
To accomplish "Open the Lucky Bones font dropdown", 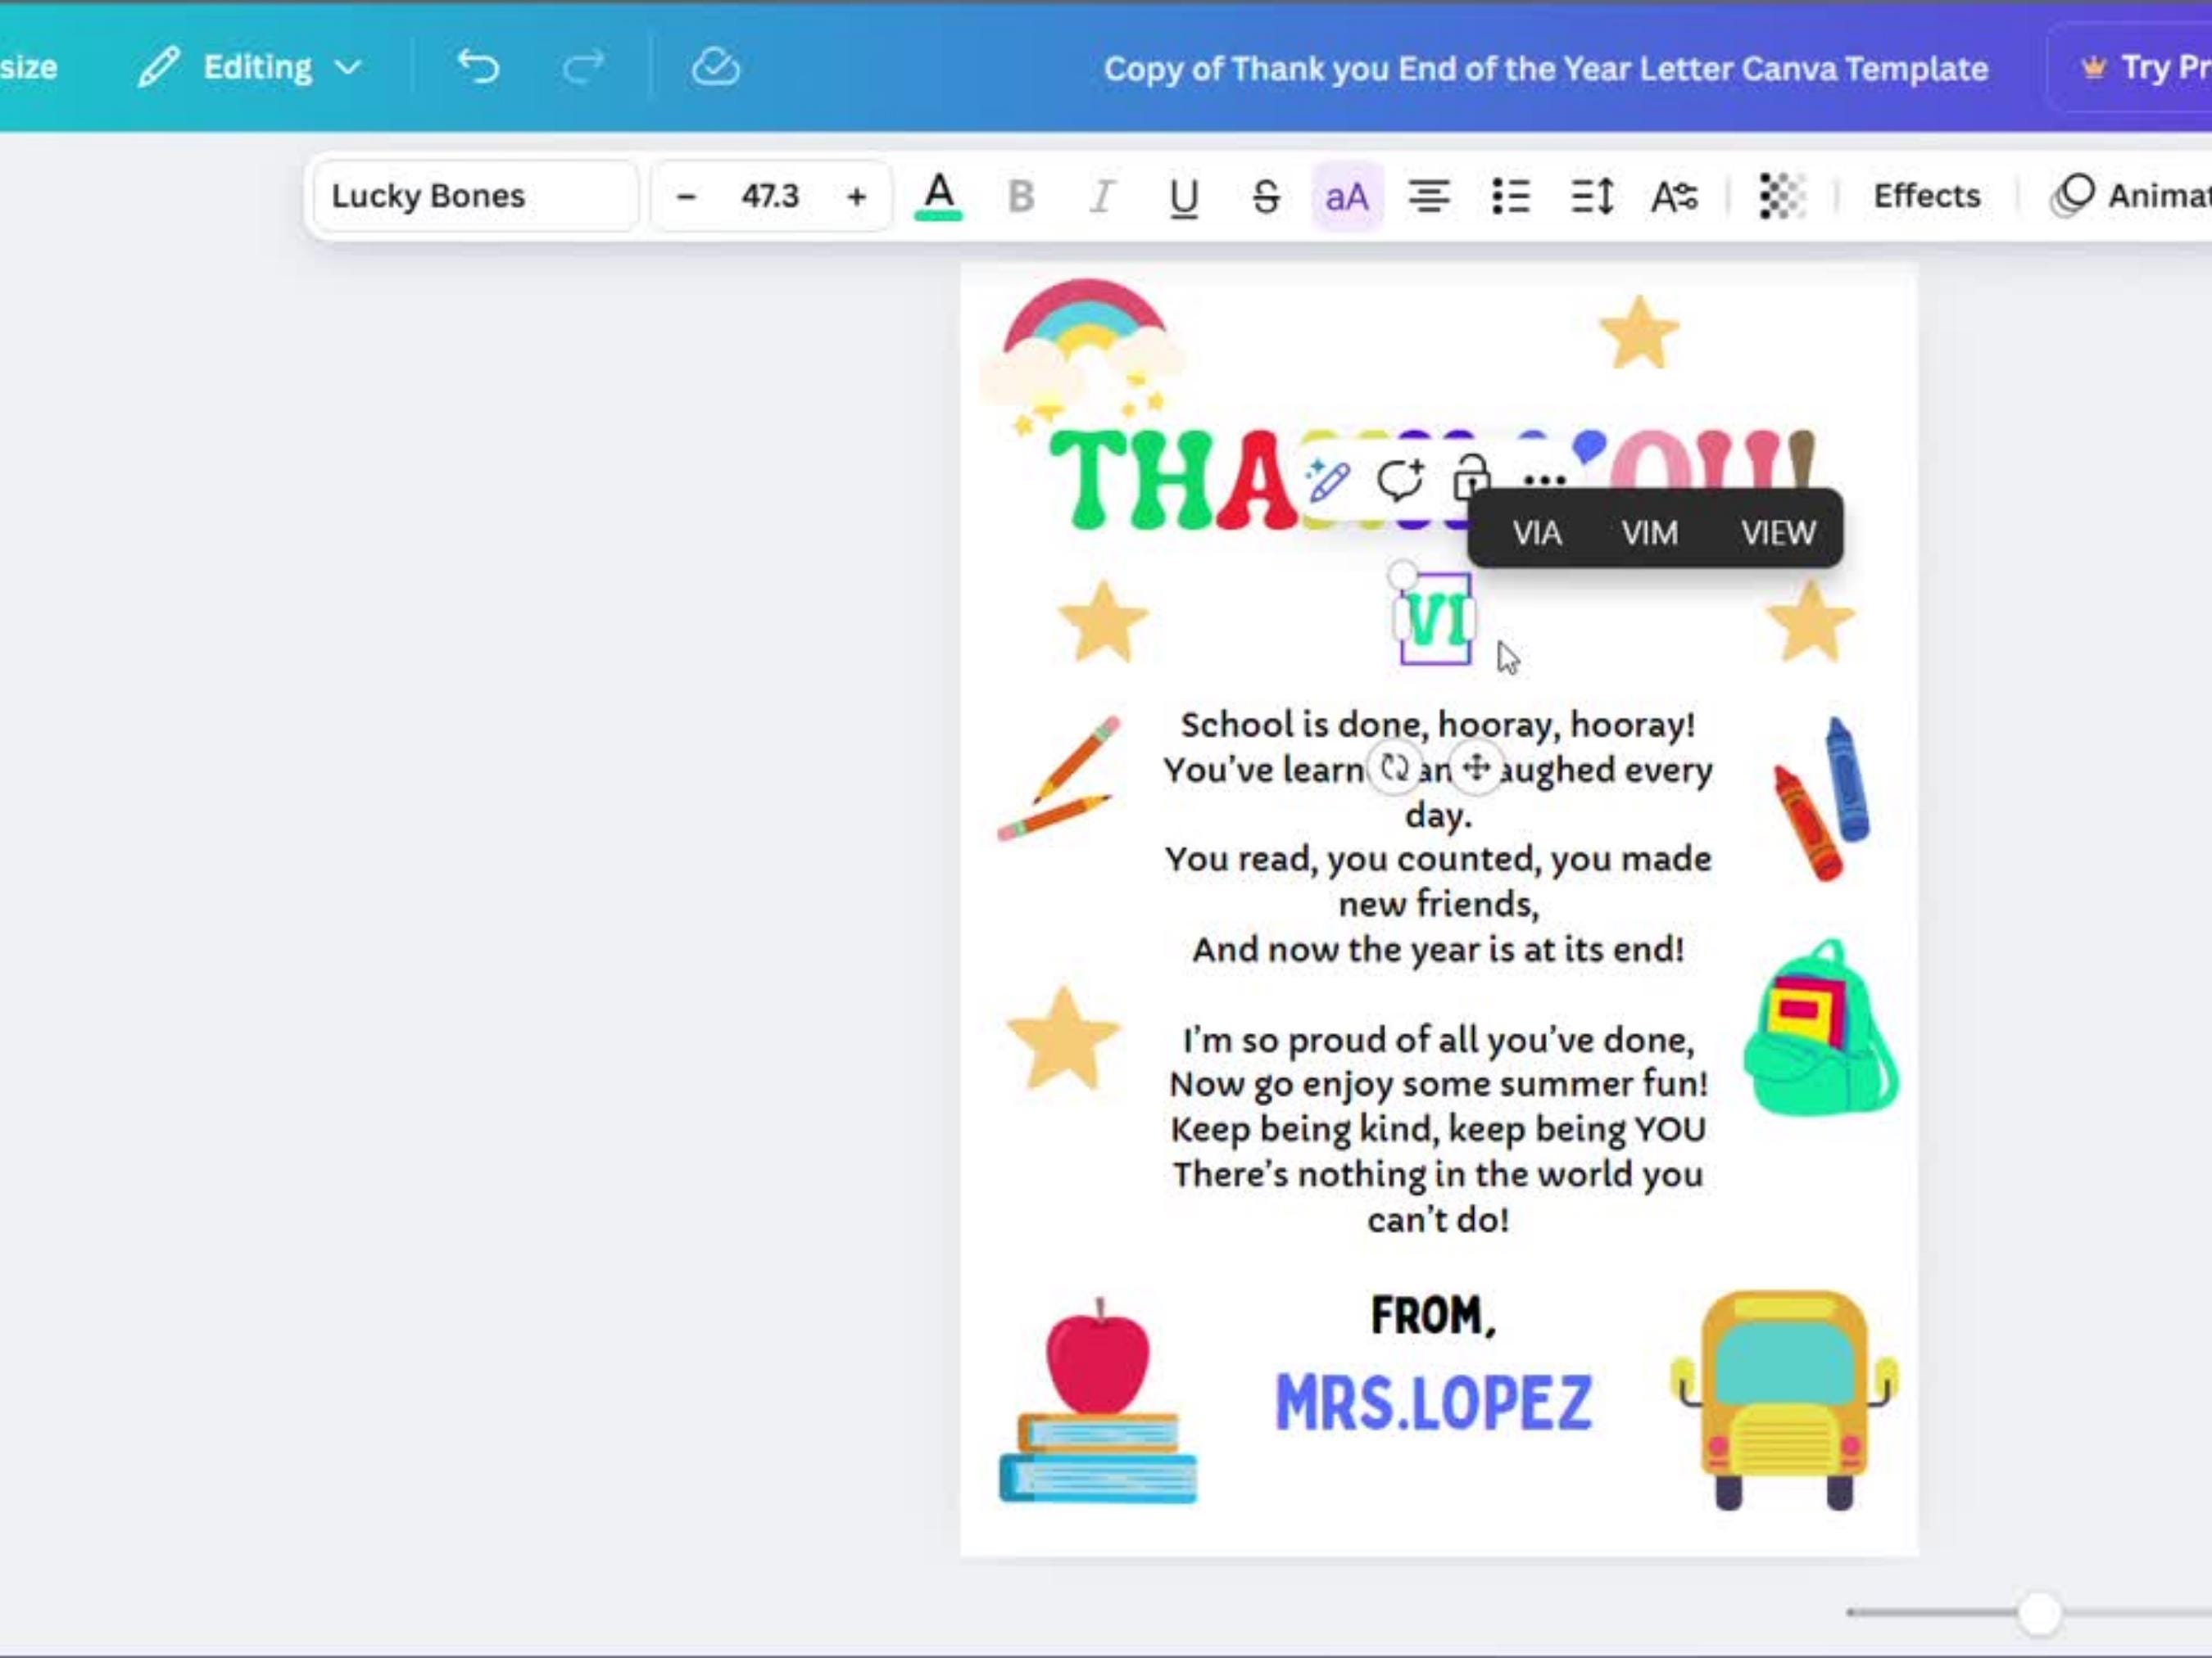I will tap(476, 196).
